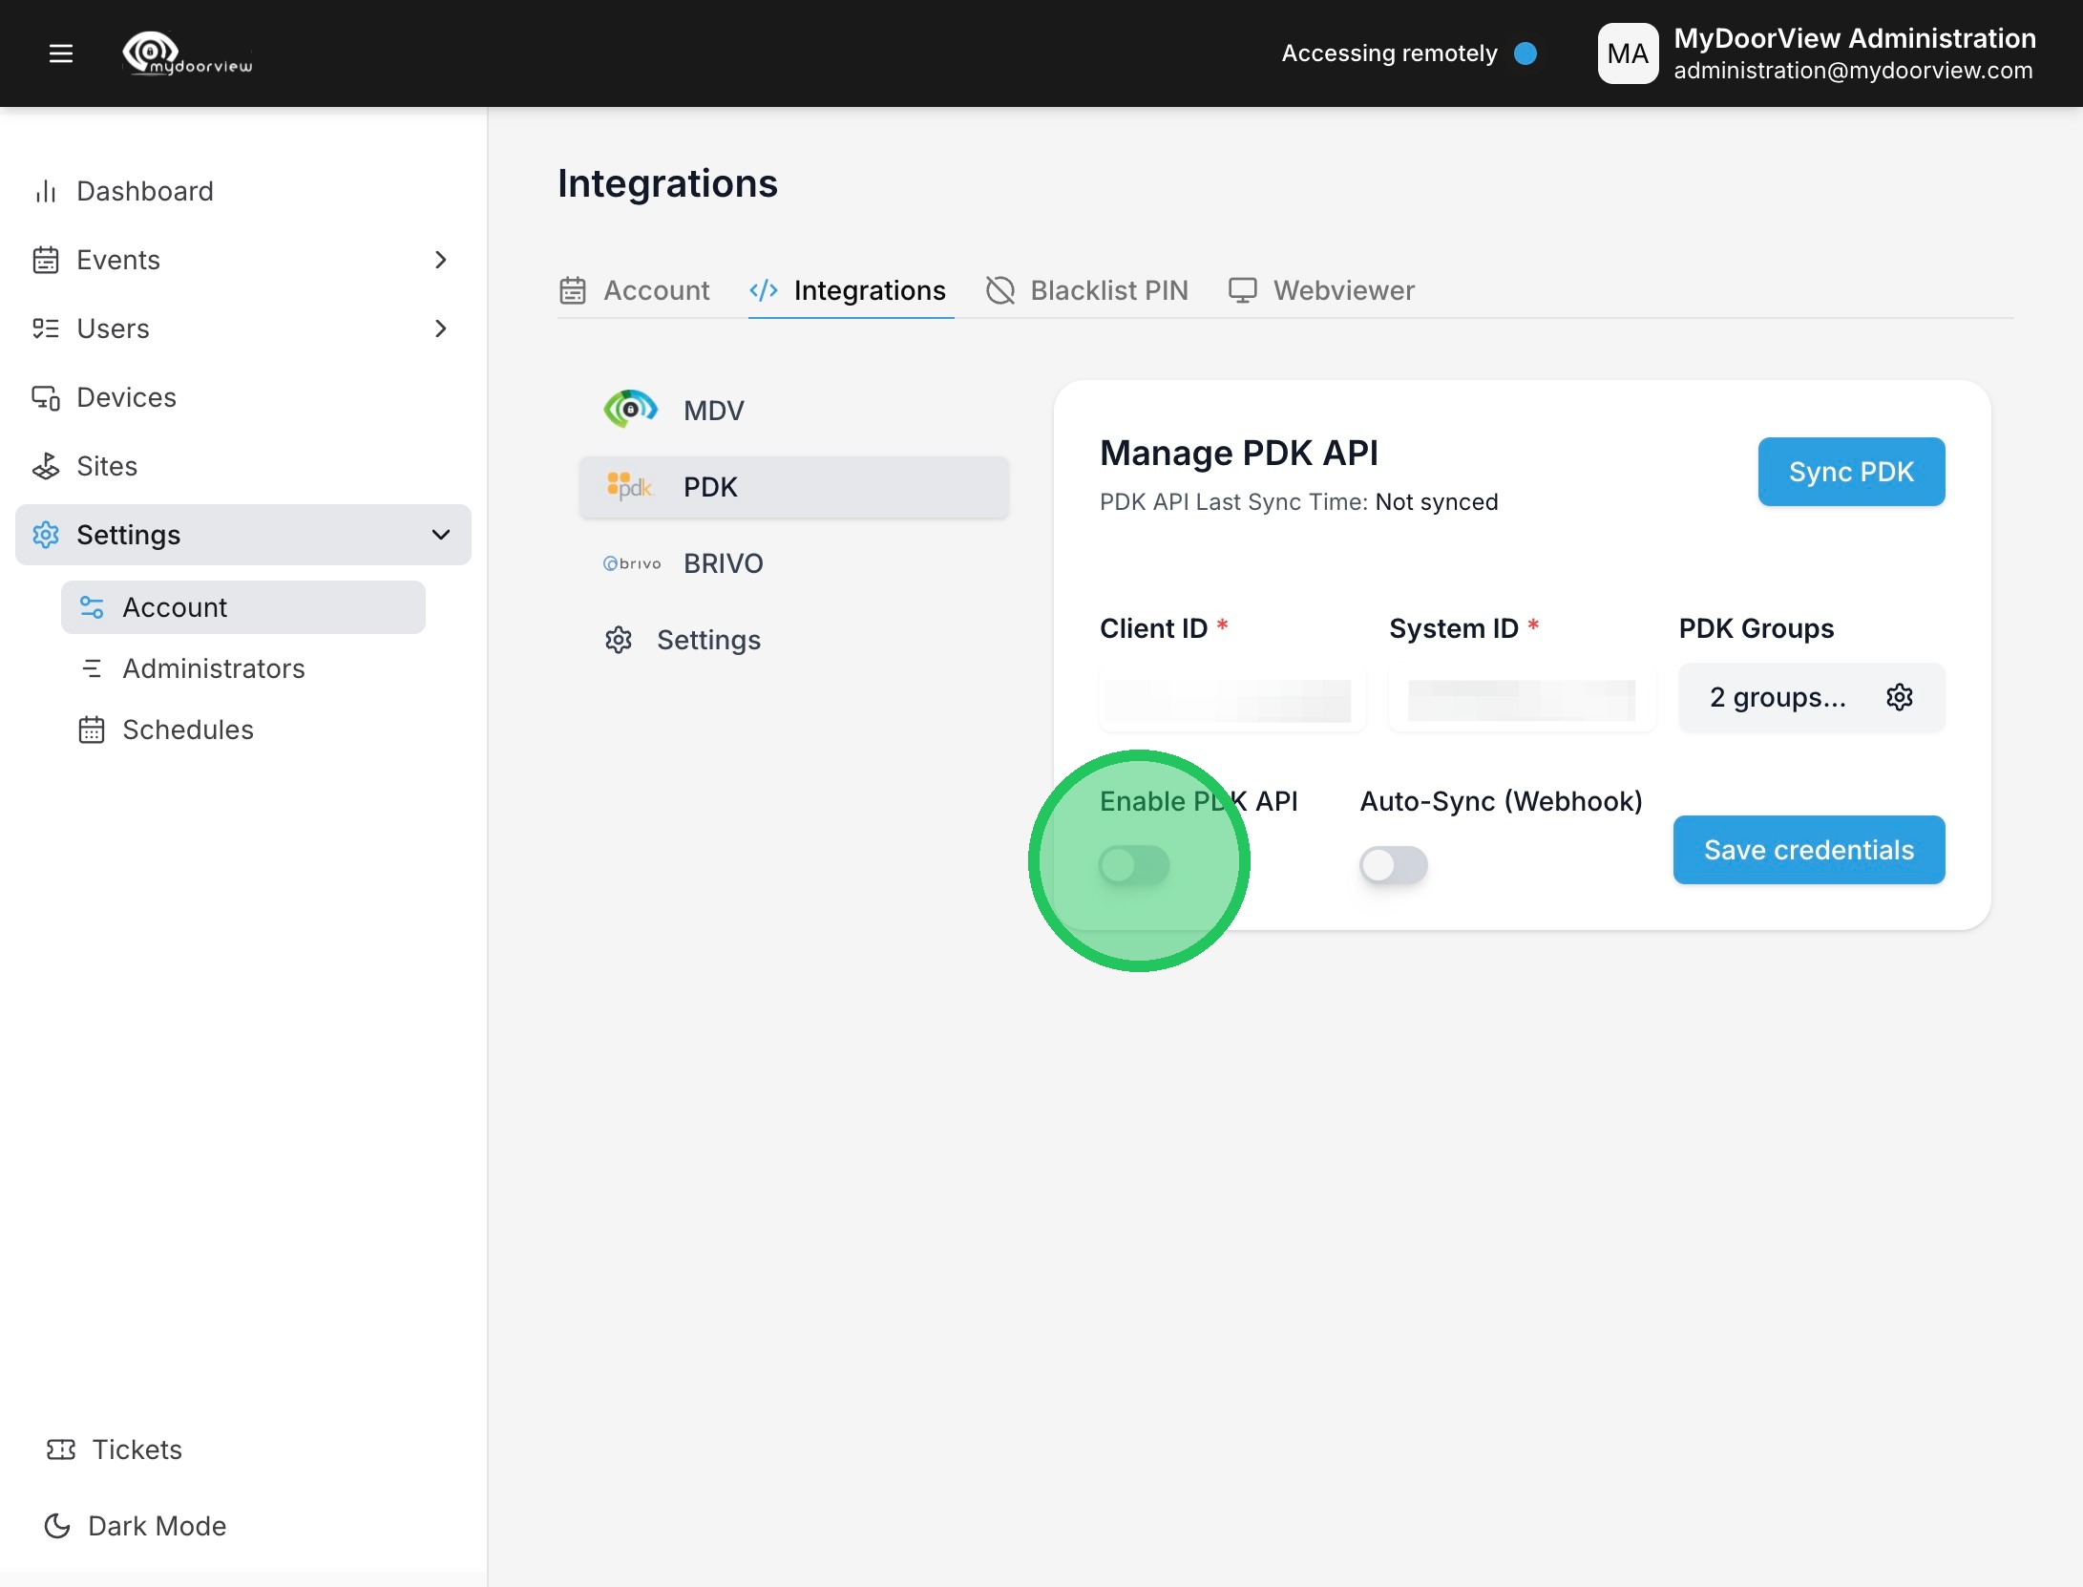Screen dimensions: 2083x1587
Task: Click the Save credentials button
Action: [x=1808, y=850]
